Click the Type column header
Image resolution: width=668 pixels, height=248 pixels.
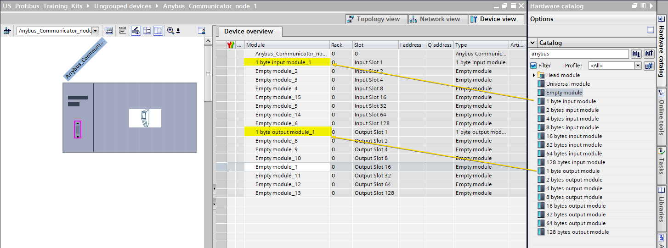pyautogui.click(x=481, y=45)
